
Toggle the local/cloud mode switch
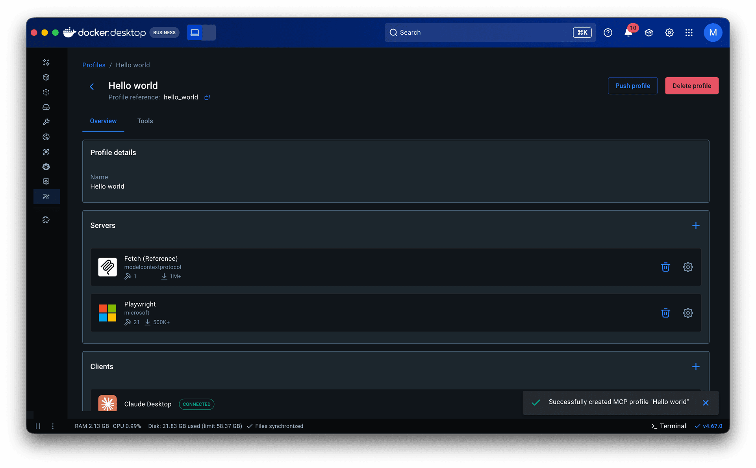tap(201, 33)
